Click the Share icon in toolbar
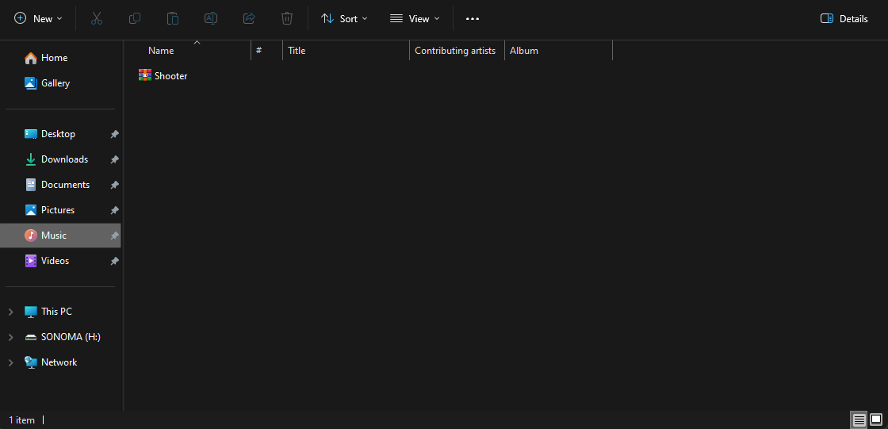The height and width of the screenshot is (429, 888). point(249,18)
